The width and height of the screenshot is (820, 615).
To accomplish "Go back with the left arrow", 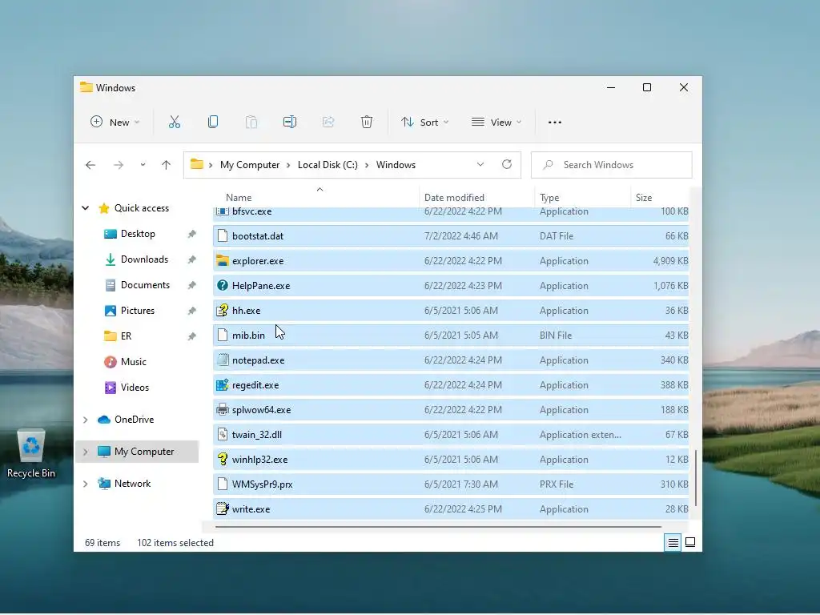I will [x=90, y=165].
